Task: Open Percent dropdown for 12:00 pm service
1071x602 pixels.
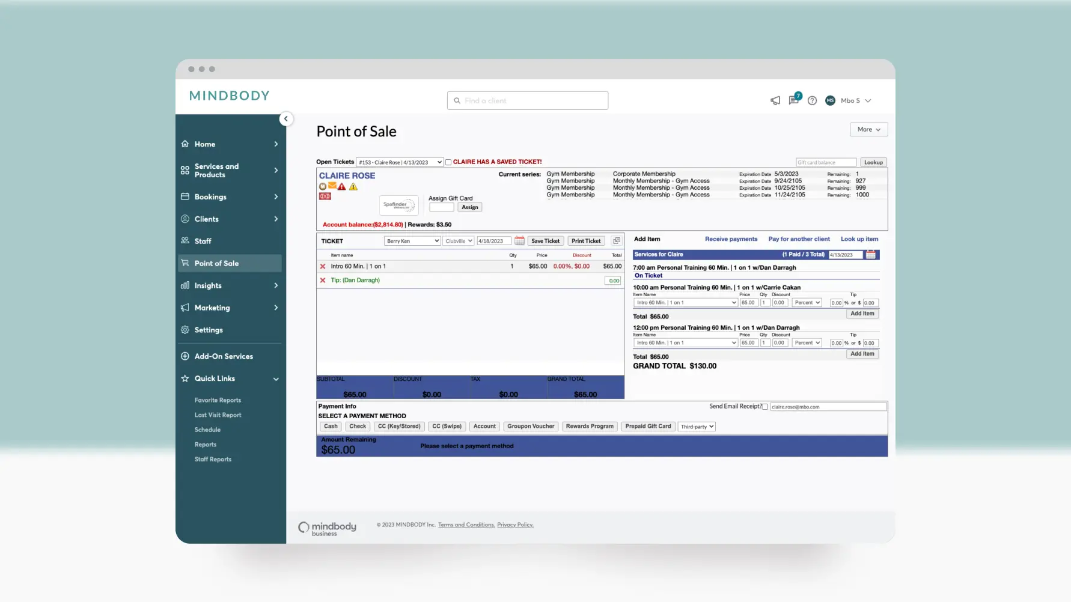Action: 807,343
